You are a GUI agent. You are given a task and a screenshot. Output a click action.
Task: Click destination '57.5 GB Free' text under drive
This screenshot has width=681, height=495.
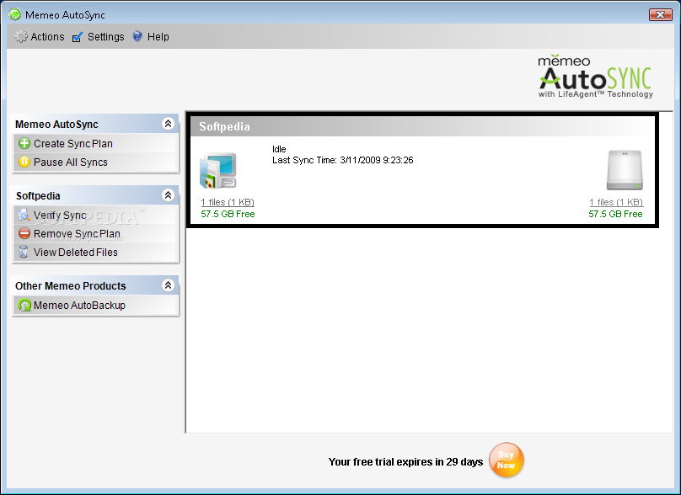pyautogui.click(x=615, y=214)
